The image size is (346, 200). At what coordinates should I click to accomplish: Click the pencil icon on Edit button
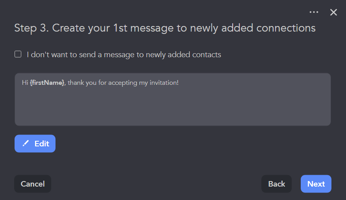(x=26, y=144)
